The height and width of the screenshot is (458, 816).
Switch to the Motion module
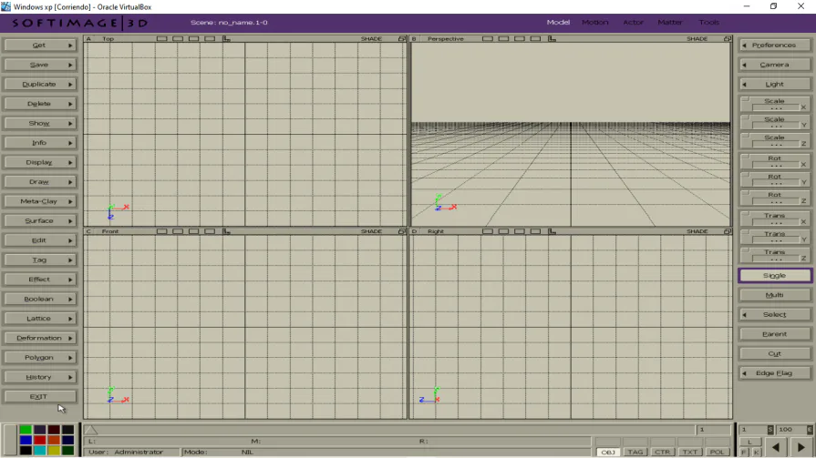pyautogui.click(x=594, y=23)
